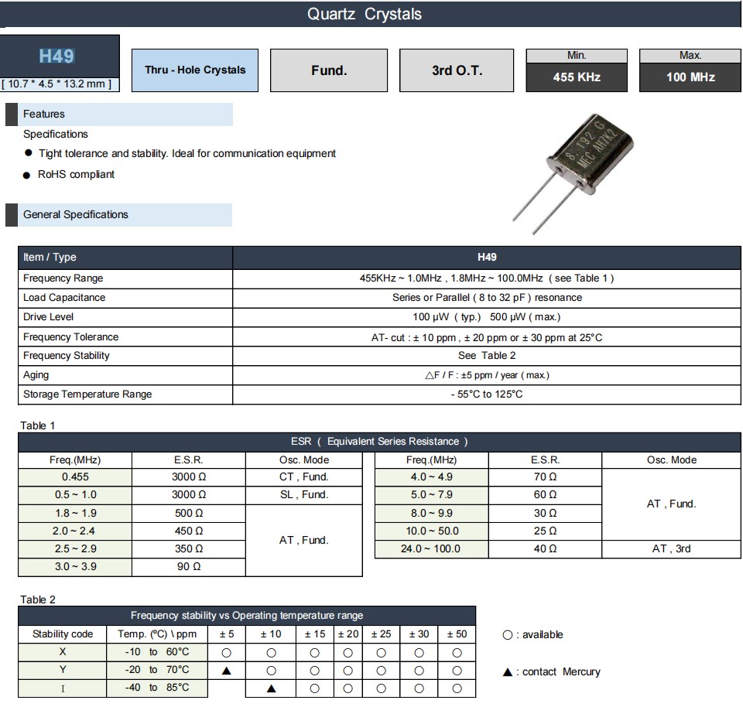Click the Min. 455 KHz box
The height and width of the screenshot is (707, 743).
[x=577, y=70]
